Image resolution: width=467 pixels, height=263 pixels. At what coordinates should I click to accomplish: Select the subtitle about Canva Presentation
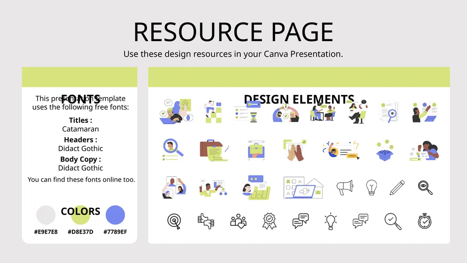coord(233,54)
